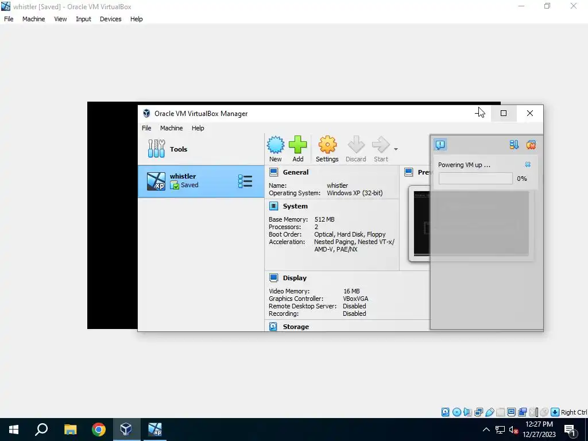Click the Powering VM up progress bar

(x=475, y=179)
